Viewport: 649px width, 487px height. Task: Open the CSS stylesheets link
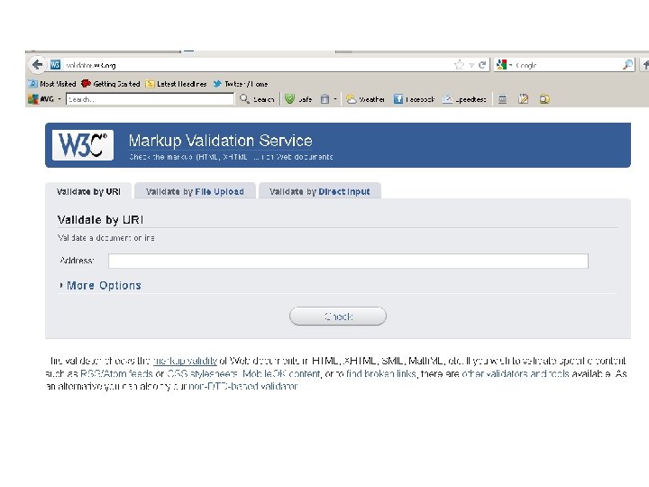coord(203,373)
